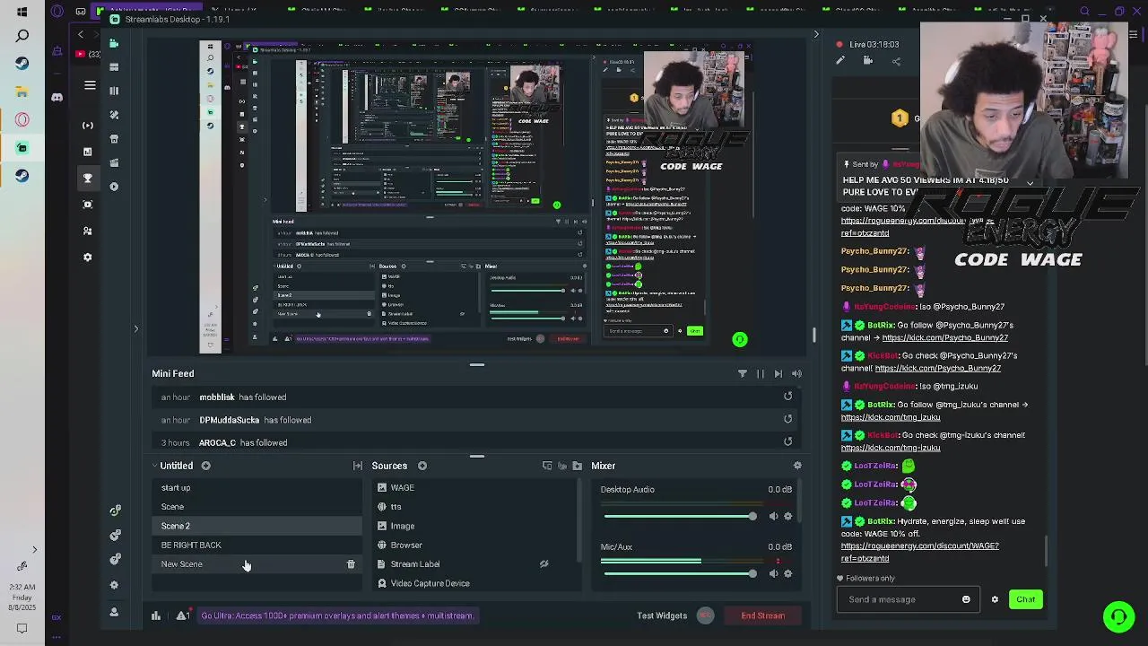Image resolution: width=1148 pixels, height=646 pixels.
Task: Open the performance stats bar chart icon
Action: (156, 615)
